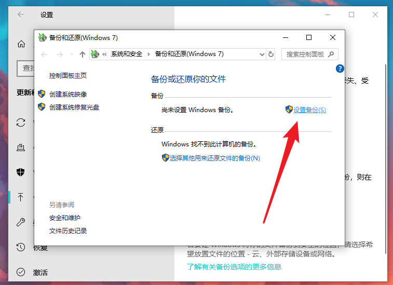The height and width of the screenshot is (285, 393).
Task: Select the 系统和安全 breadcrumb
Action: pyautogui.click(x=126, y=54)
